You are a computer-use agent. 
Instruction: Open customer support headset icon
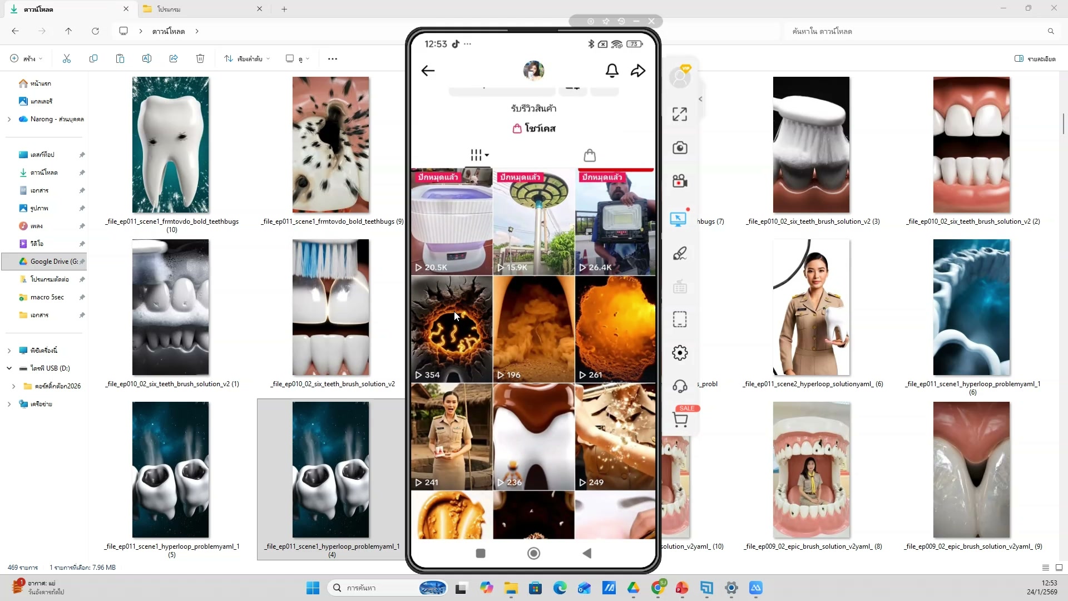[680, 386]
